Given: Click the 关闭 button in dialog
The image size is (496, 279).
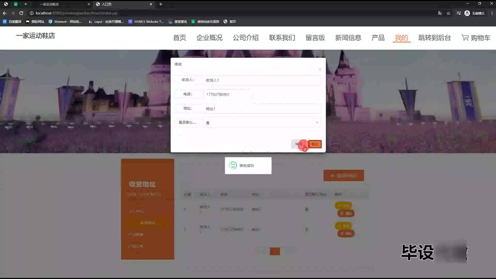Looking at the screenshot, I should tap(299, 144).
